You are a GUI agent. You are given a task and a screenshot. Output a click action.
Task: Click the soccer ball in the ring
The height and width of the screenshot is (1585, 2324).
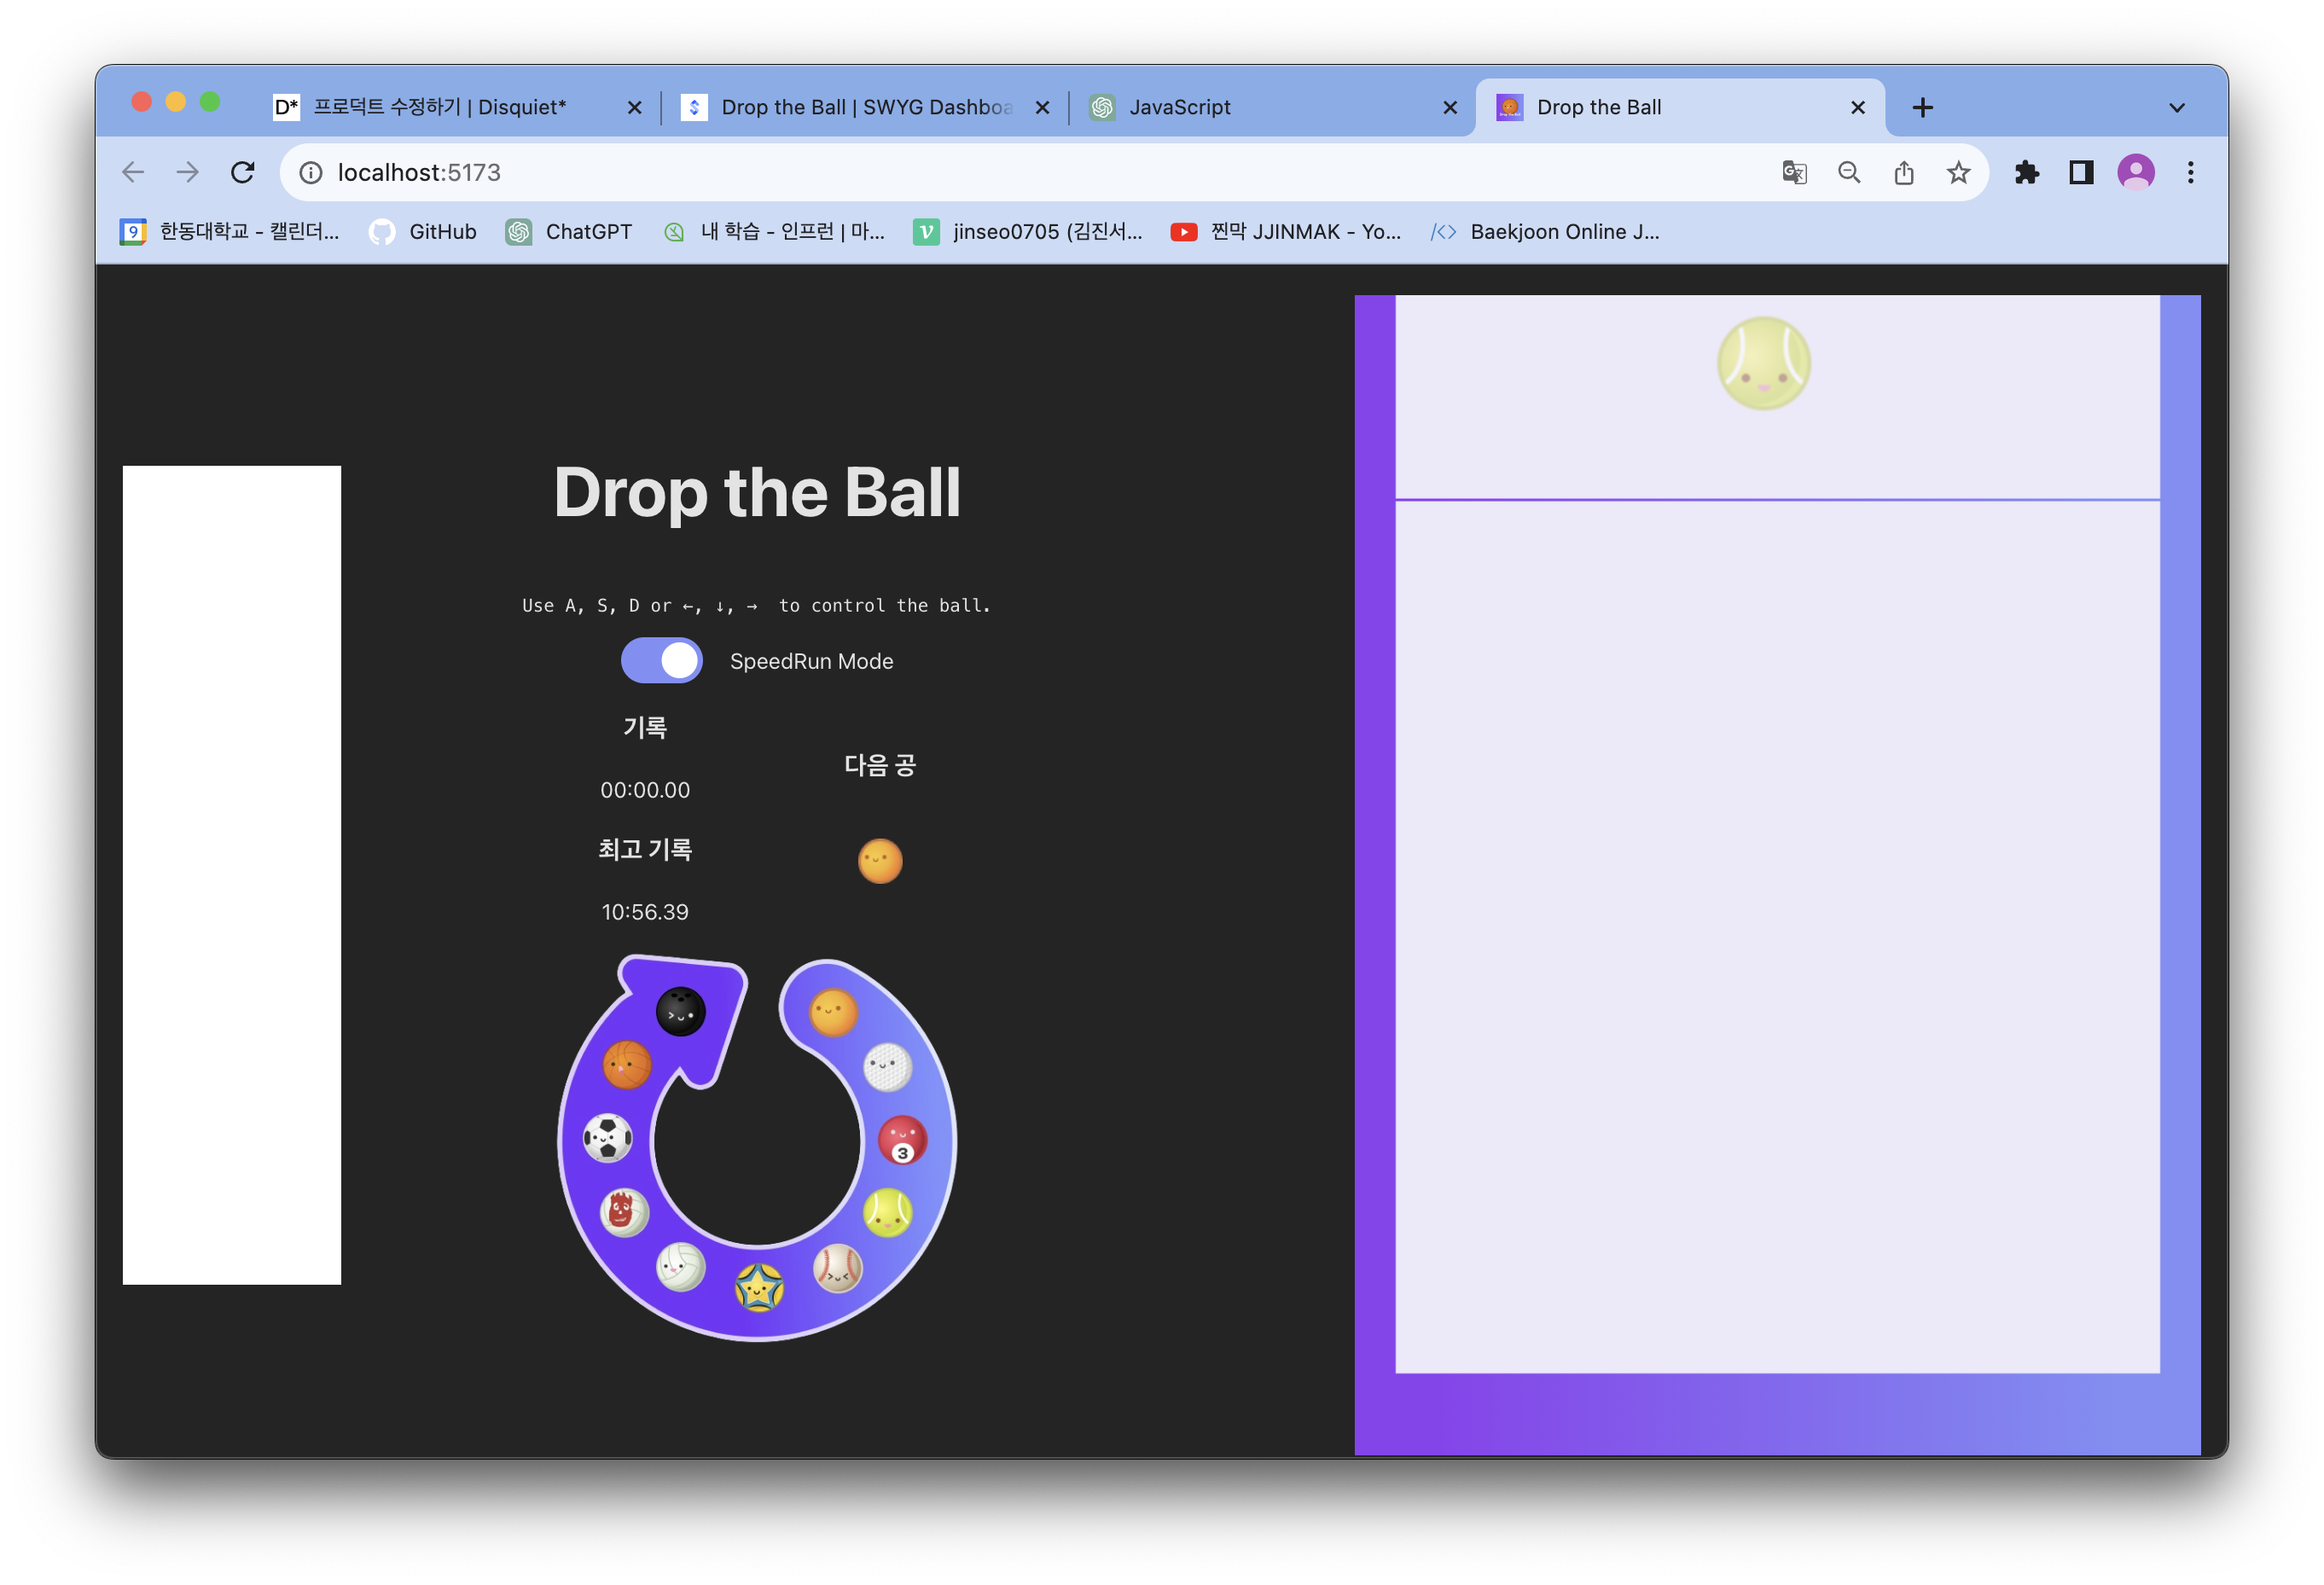point(607,1138)
